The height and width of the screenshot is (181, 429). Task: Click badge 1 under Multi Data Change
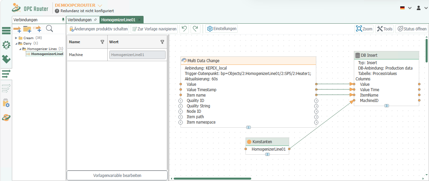248,127
